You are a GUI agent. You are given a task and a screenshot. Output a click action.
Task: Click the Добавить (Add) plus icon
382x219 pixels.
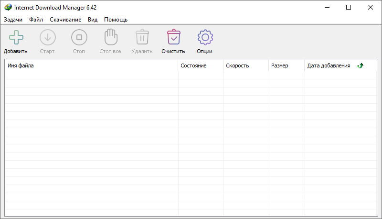click(16, 37)
